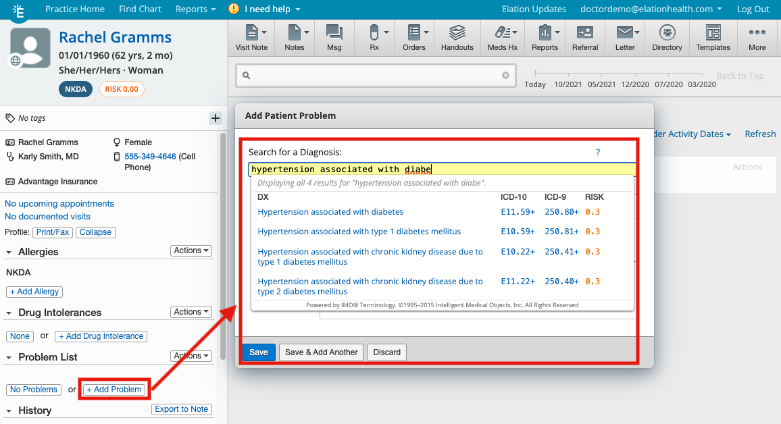
Task: Open Allergies Actions dropdown
Action: 191,250
